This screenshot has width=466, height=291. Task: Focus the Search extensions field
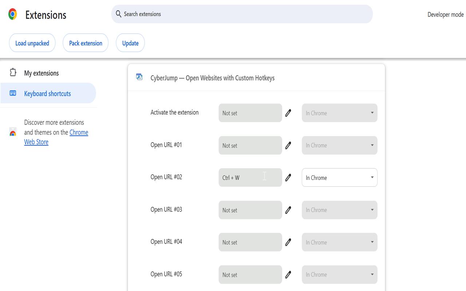click(242, 14)
